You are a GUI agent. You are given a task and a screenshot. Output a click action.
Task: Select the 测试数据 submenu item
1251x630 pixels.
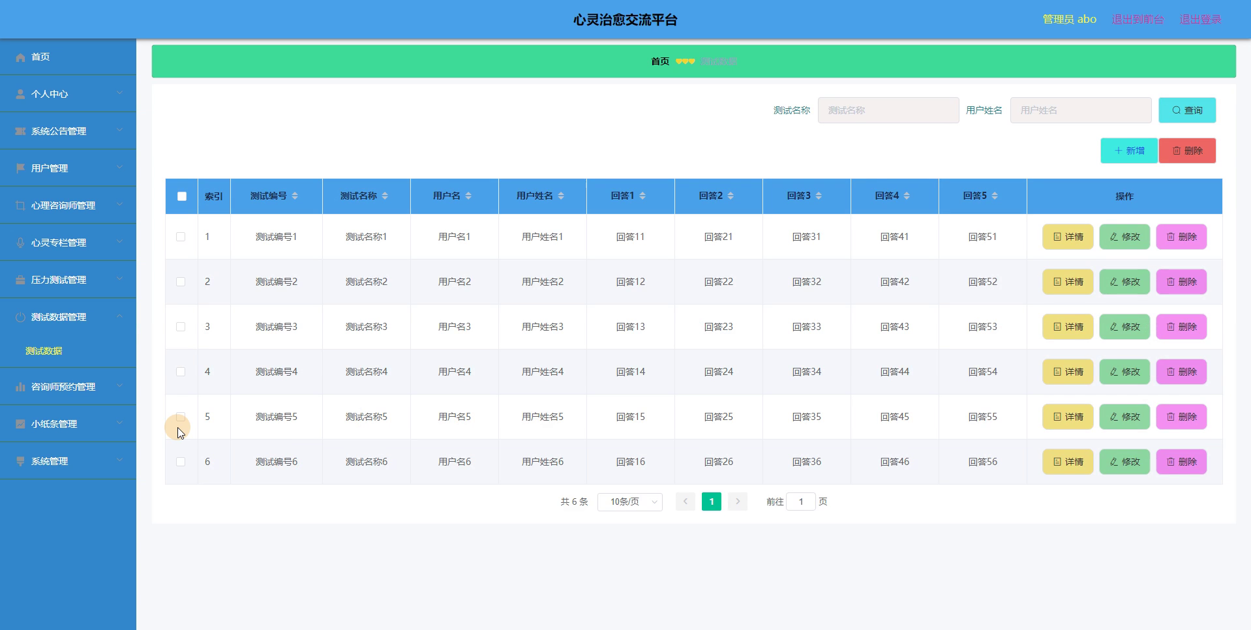(44, 351)
